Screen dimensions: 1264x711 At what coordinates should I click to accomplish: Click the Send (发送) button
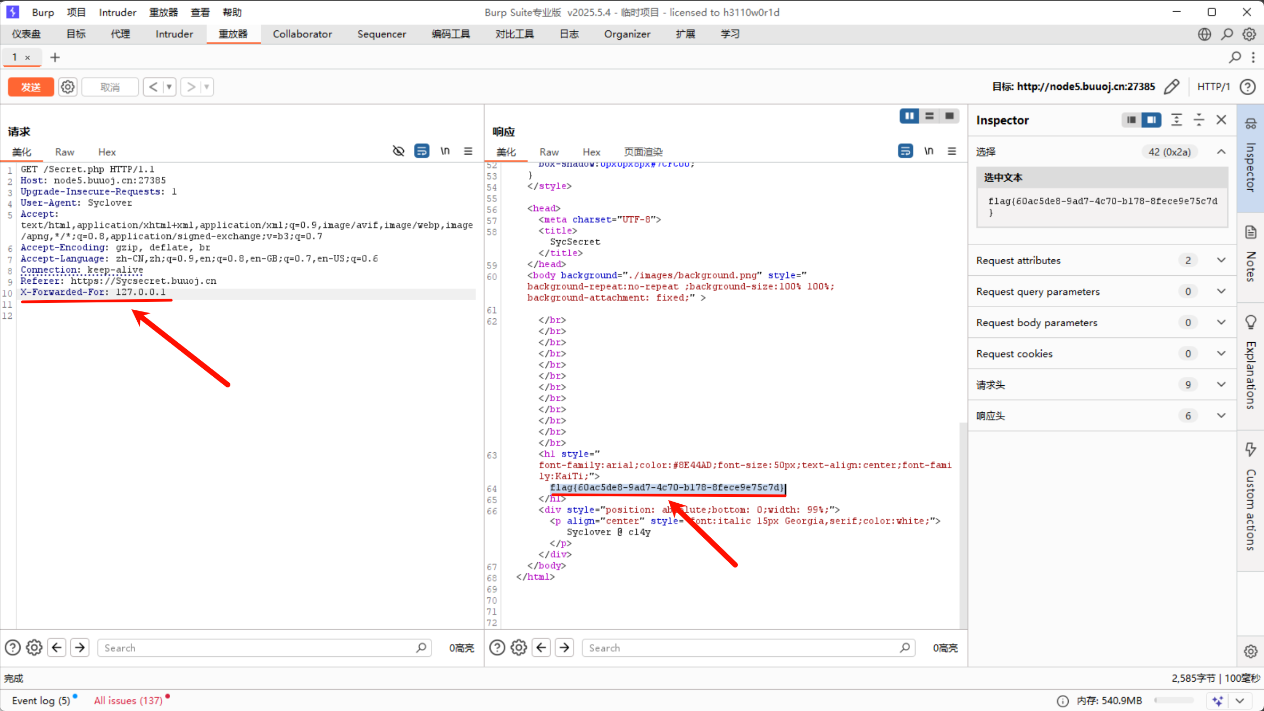tap(31, 87)
